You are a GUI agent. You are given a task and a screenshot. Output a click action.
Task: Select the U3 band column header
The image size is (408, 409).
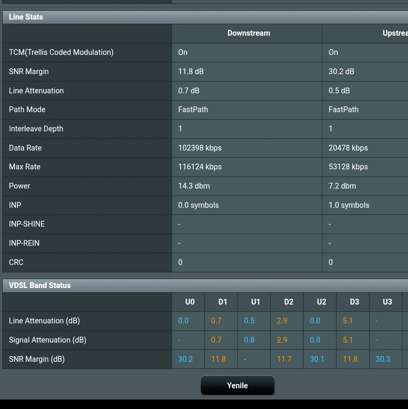click(387, 302)
